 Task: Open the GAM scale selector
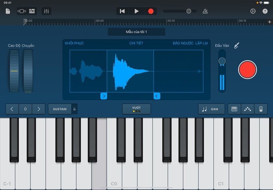(x=211, y=109)
